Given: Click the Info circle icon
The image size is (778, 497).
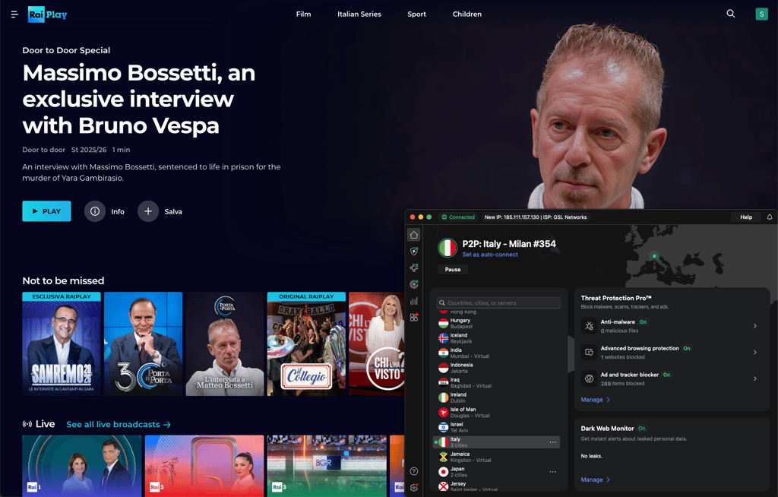Looking at the screenshot, I should pyautogui.click(x=95, y=211).
